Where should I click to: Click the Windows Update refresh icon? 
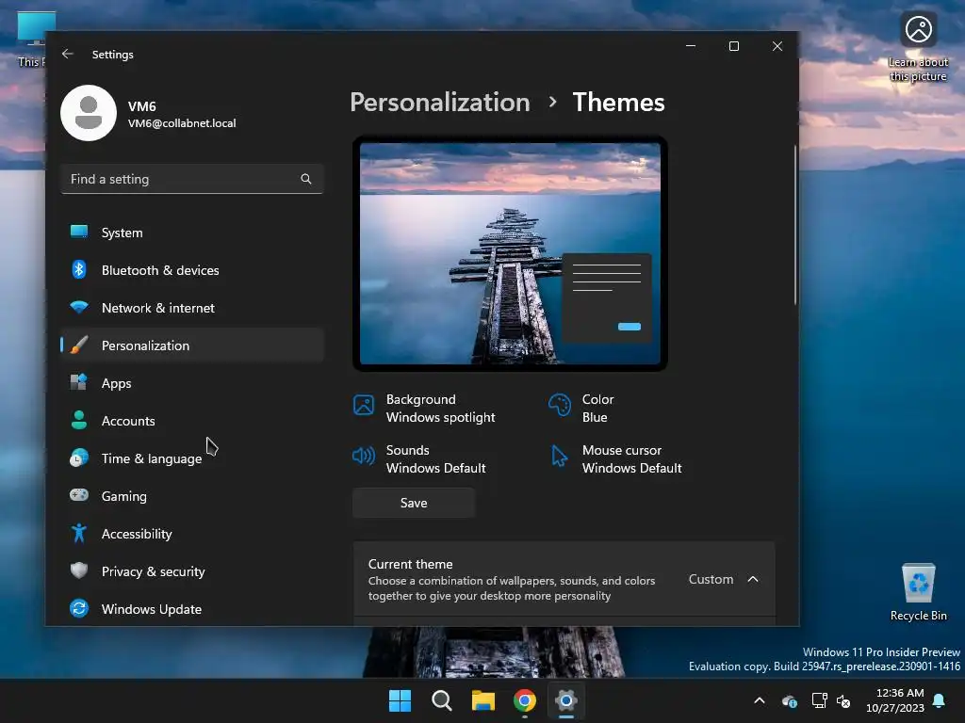[x=79, y=609]
